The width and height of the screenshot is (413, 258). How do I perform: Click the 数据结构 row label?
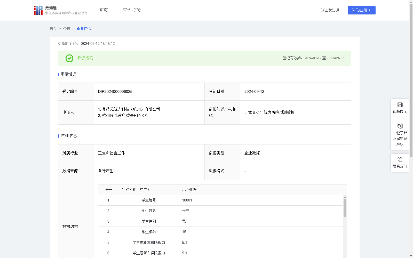(x=70, y=227)
